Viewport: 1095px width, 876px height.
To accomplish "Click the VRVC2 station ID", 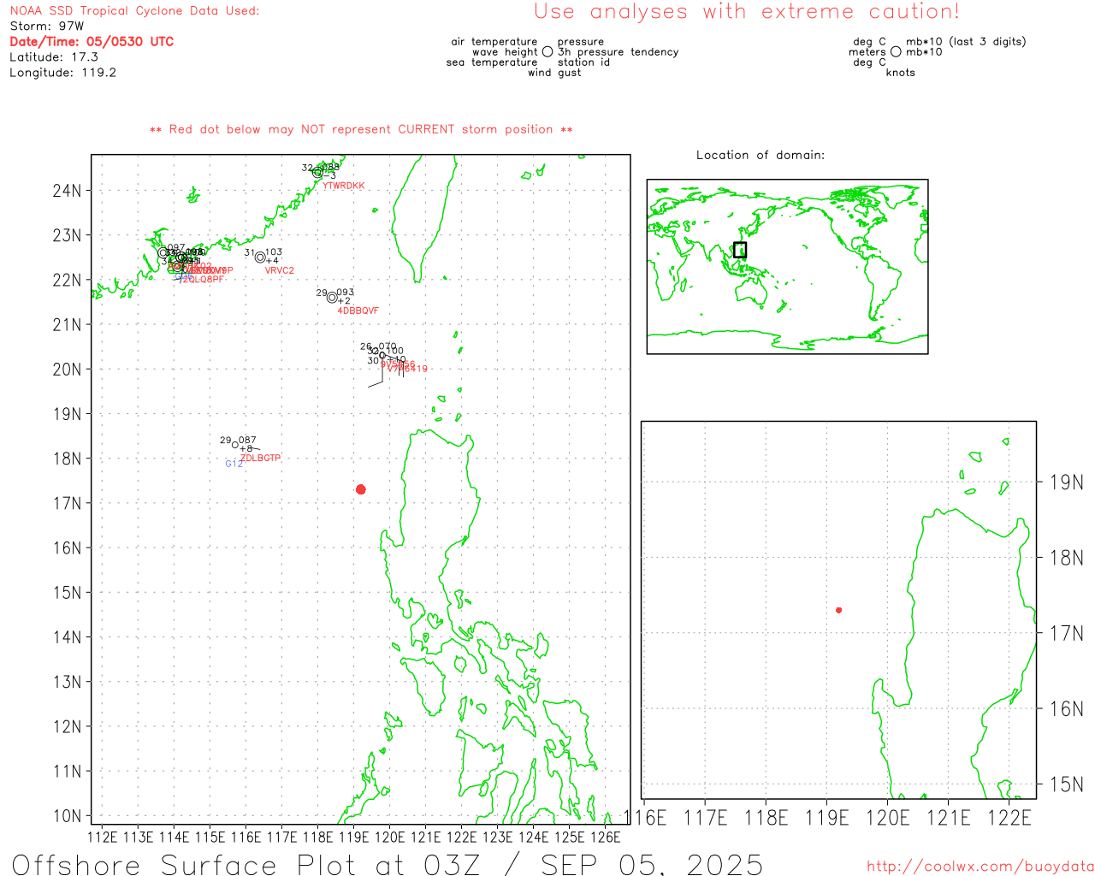I will click(x=280, y=270).
